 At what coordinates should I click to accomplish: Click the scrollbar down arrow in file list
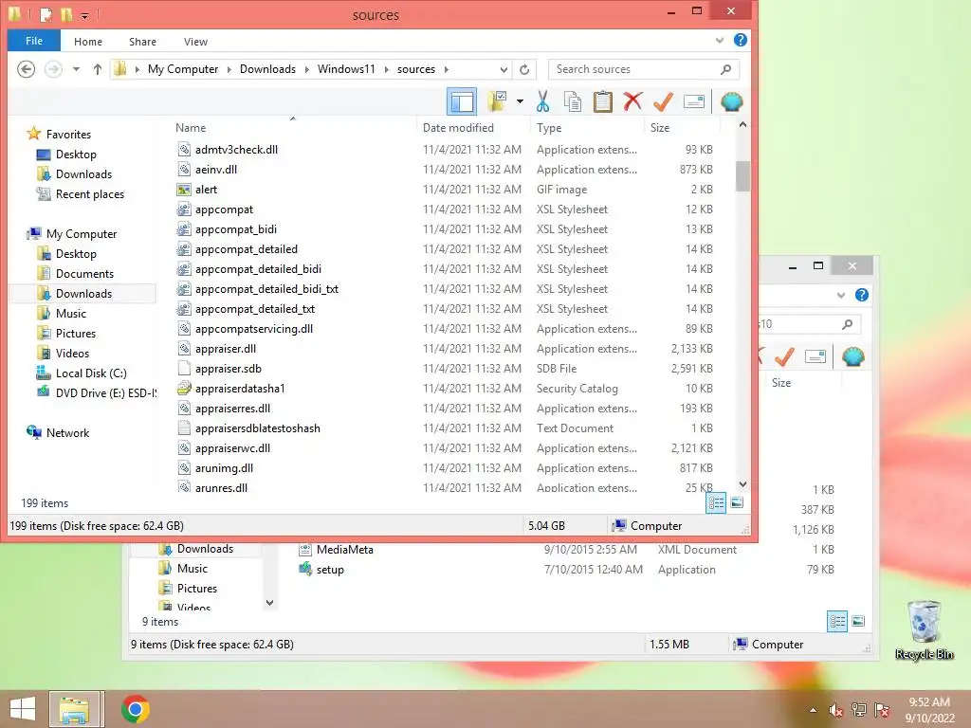(x=742, y=484)
